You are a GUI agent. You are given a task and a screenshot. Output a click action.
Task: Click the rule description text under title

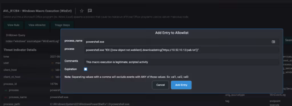96,17
